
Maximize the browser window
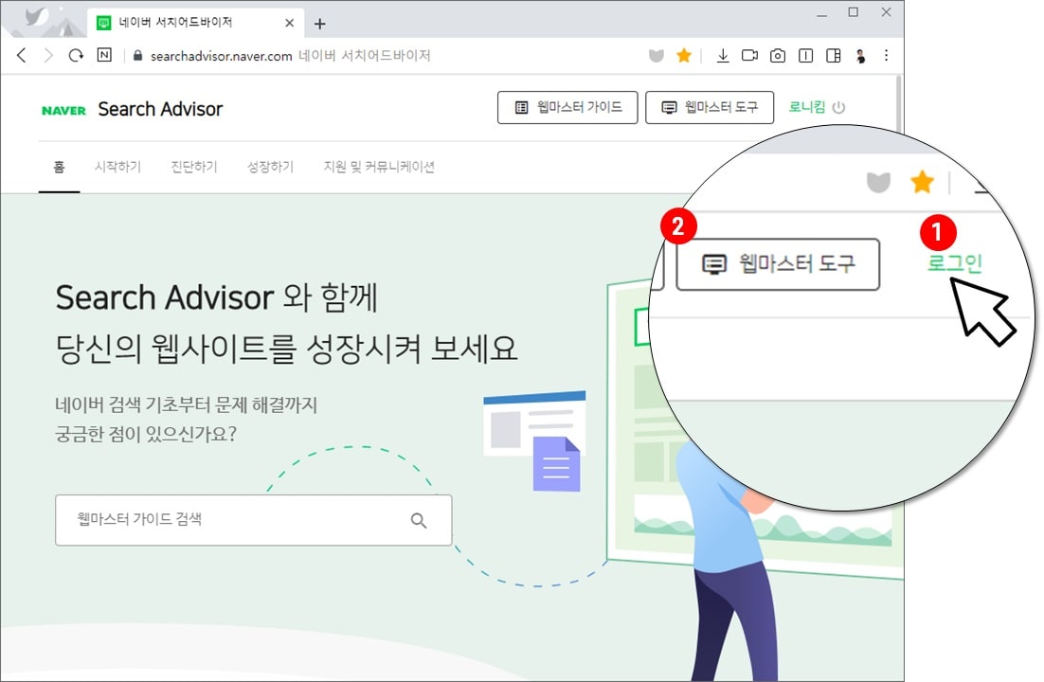coord(854,12)
